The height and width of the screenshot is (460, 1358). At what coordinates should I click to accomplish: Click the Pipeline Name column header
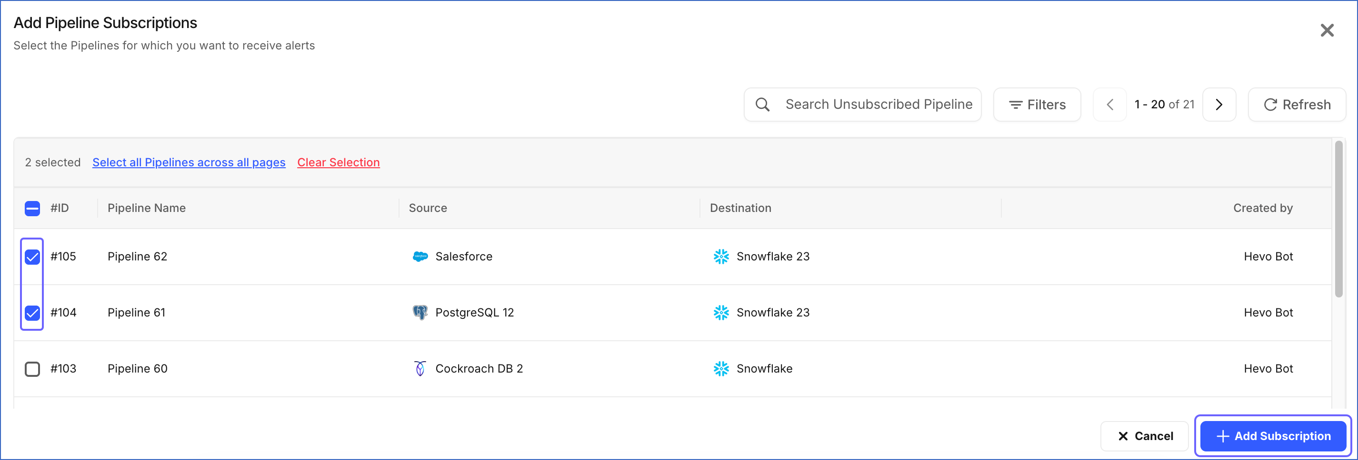(147, 208)
